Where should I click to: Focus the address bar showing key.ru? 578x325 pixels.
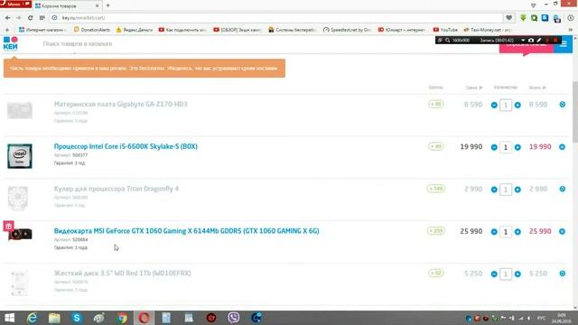pyautogui.click(x=276, y=18)
